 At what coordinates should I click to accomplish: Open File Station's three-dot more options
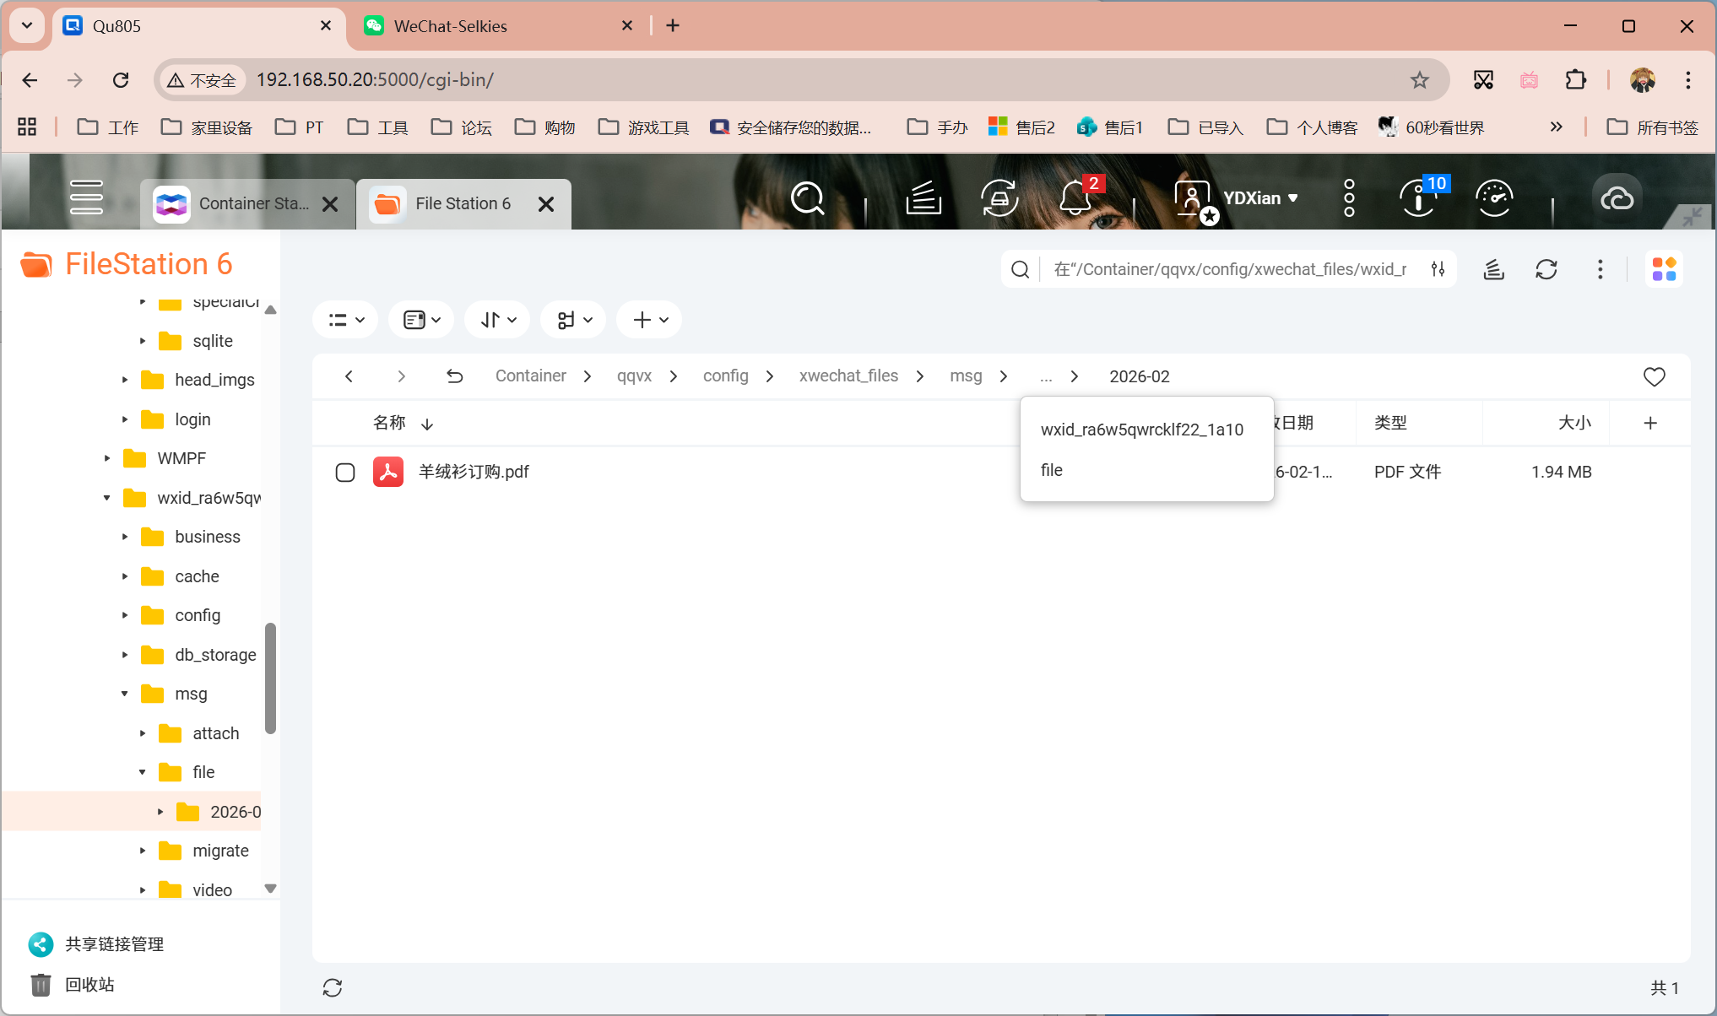[x=1599, y=268]
